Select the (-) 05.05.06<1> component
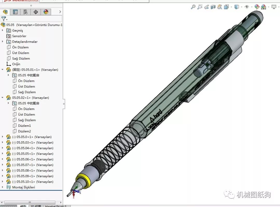Viewport: 280px width, 207px height. 33,159
